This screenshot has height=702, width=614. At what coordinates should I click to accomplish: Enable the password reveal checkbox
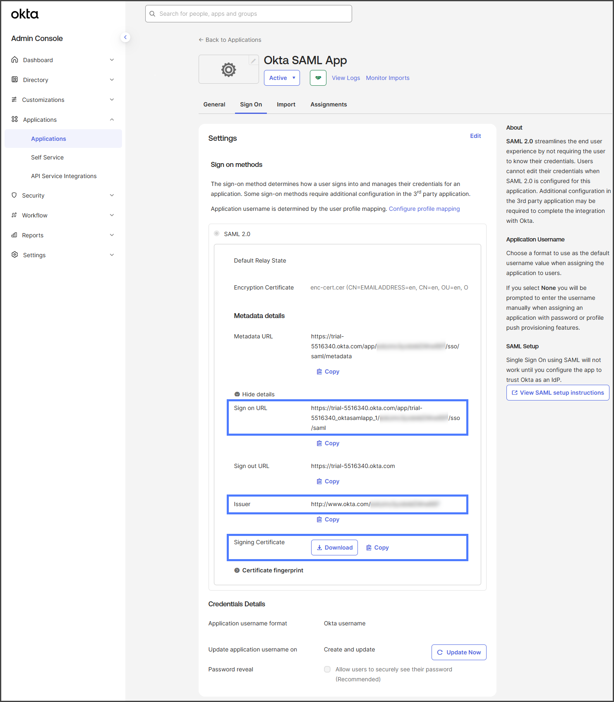(x=327, y=669)
